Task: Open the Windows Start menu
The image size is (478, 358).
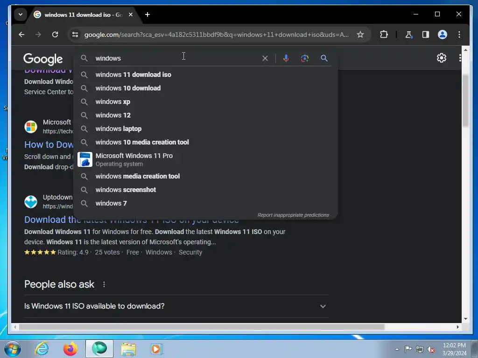Action: click(x=13, y=349)
